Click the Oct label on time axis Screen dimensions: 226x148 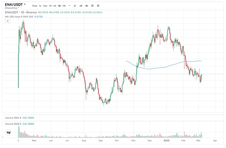point(117,141)
